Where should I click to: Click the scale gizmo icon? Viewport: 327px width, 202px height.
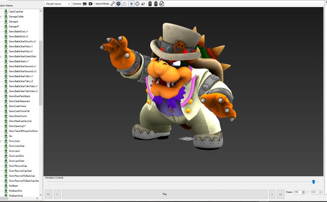pyautogui.click(x=143, y=4)
